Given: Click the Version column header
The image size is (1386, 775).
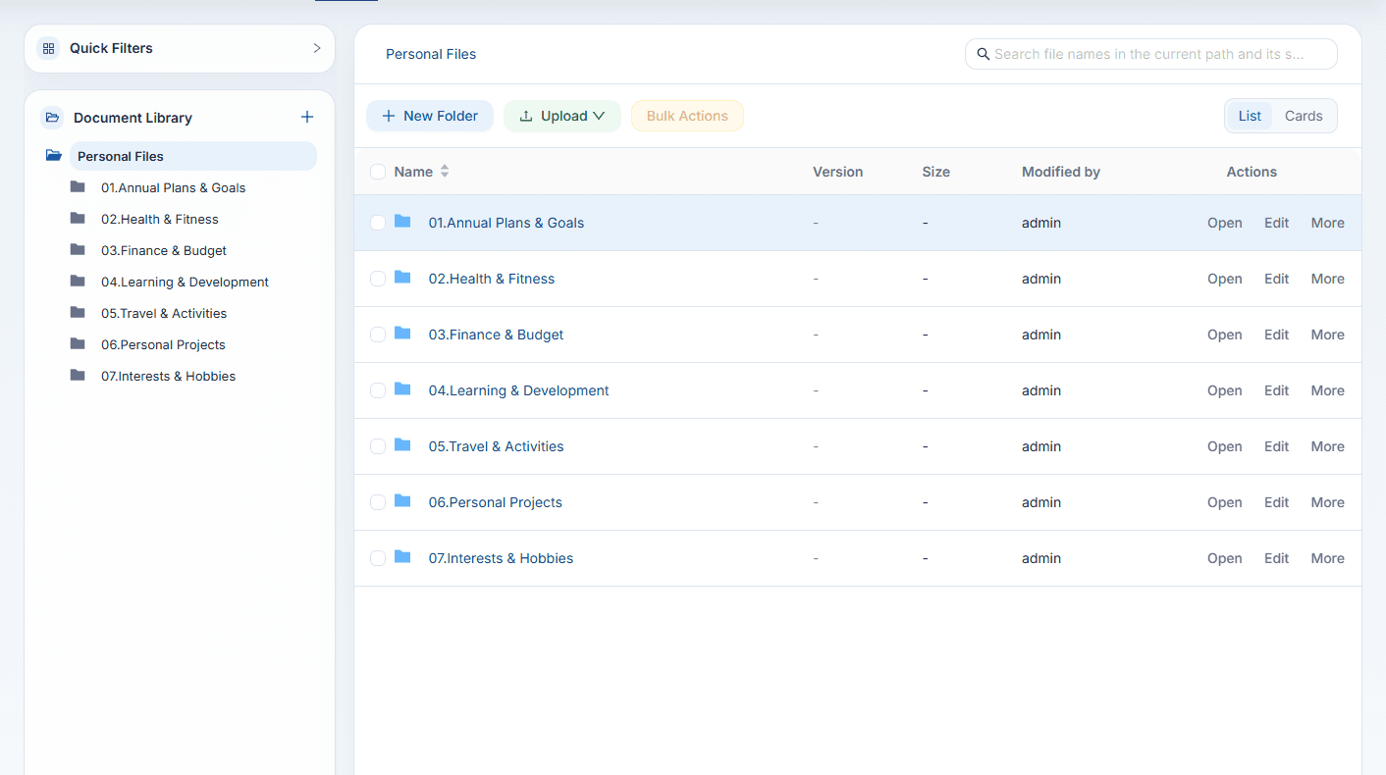Looking at the screenshot, I should [838, 172].
